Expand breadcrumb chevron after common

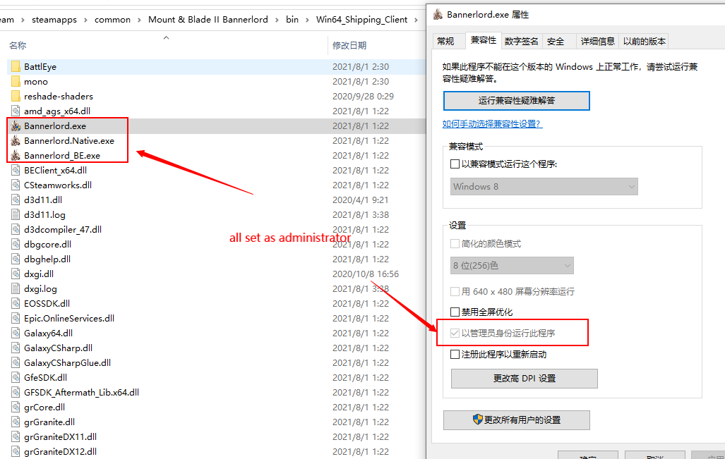pos(139,20)
